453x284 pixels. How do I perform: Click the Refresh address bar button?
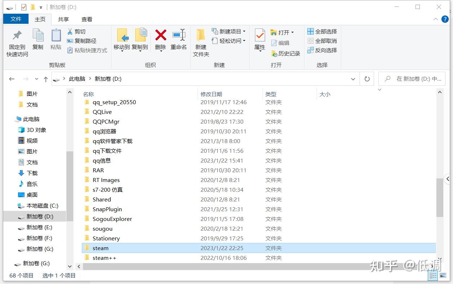[367, 79]
